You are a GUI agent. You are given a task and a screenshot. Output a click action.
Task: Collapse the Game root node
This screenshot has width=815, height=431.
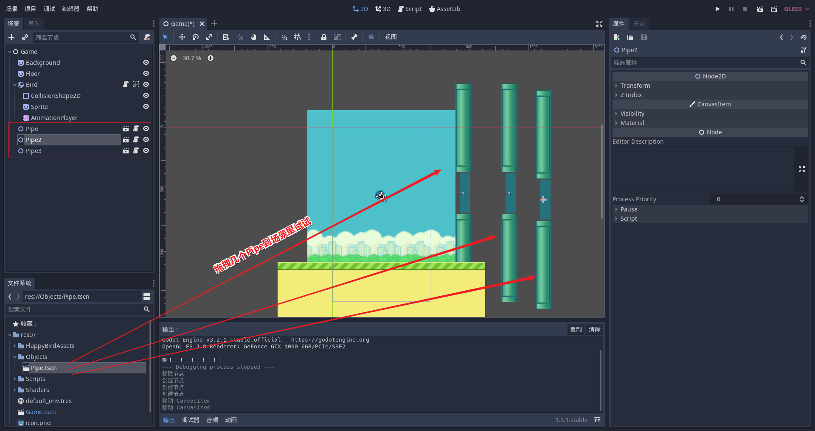10,52
